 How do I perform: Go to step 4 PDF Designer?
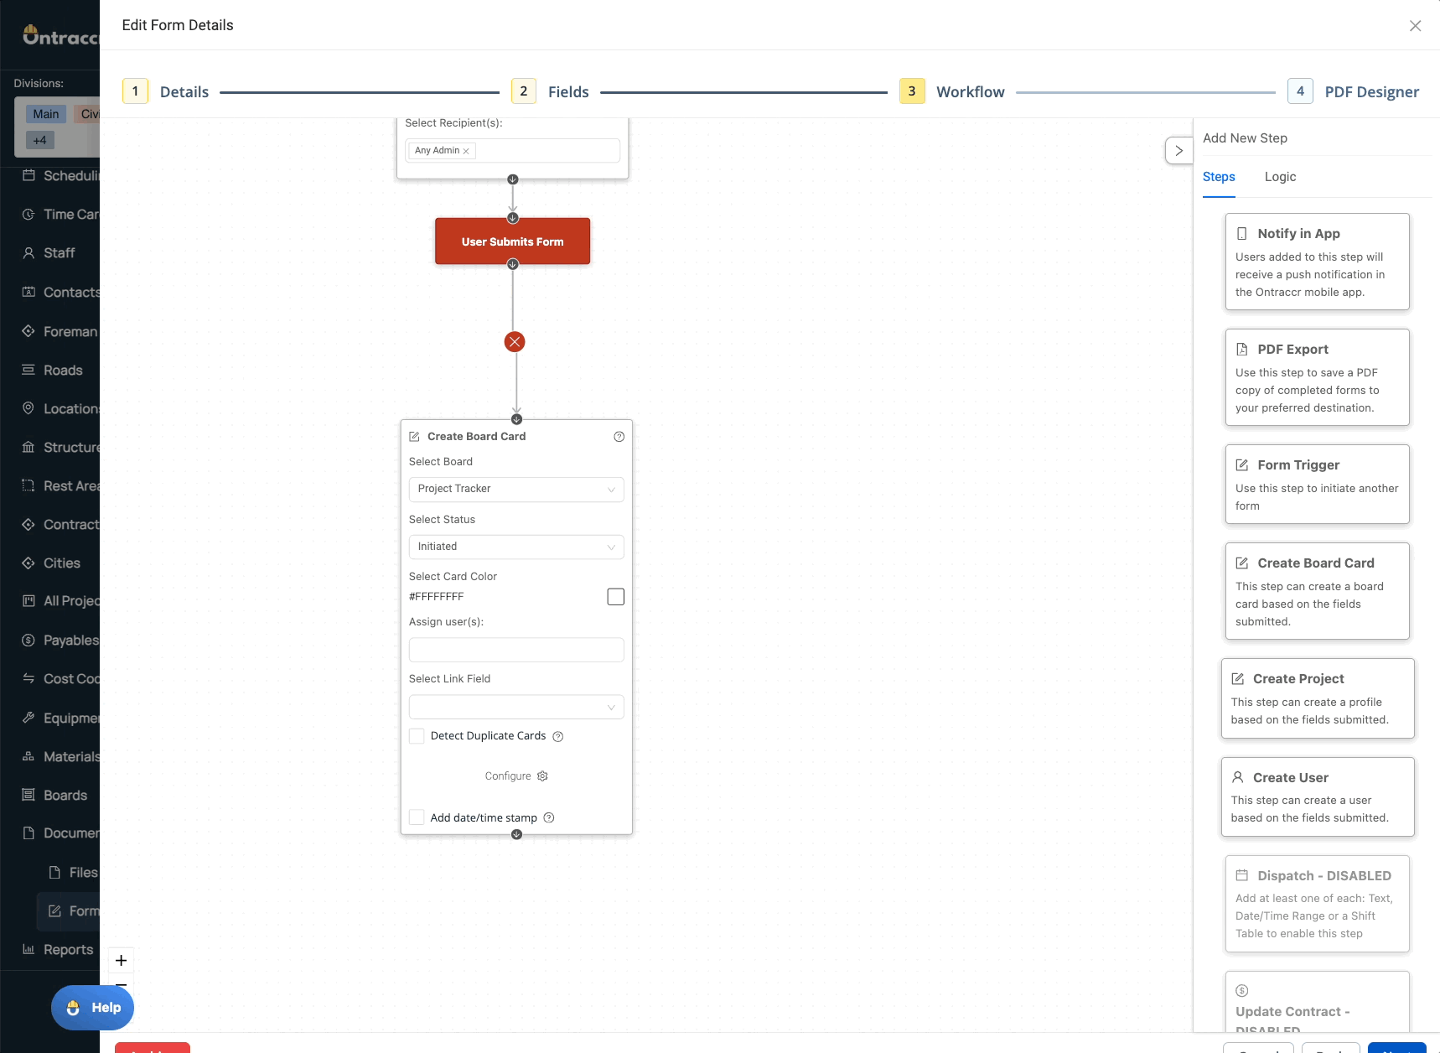pyautogui.click(x=1354, y=91)
